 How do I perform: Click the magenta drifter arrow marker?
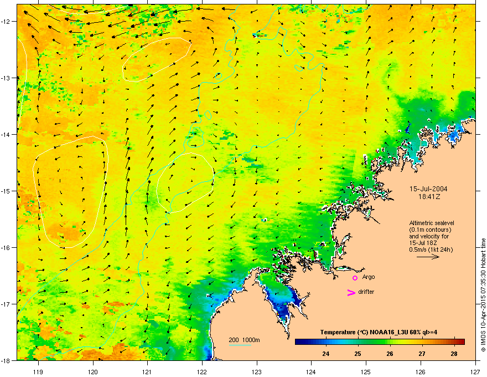351,292
